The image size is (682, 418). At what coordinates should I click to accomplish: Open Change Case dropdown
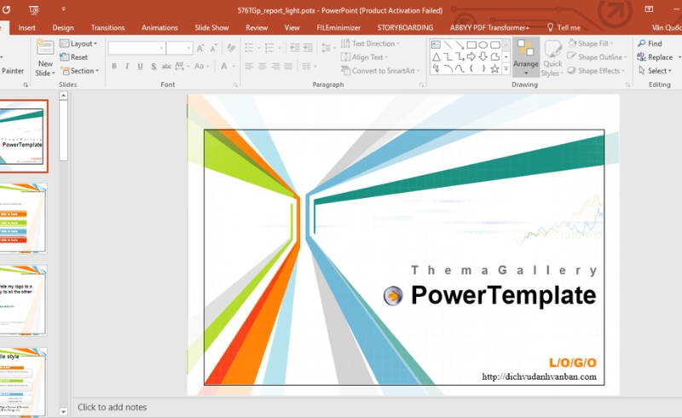202,67
